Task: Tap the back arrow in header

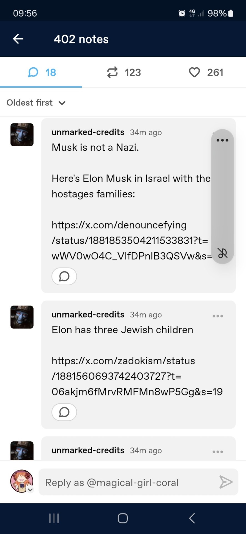Action: tap(18, 39)
